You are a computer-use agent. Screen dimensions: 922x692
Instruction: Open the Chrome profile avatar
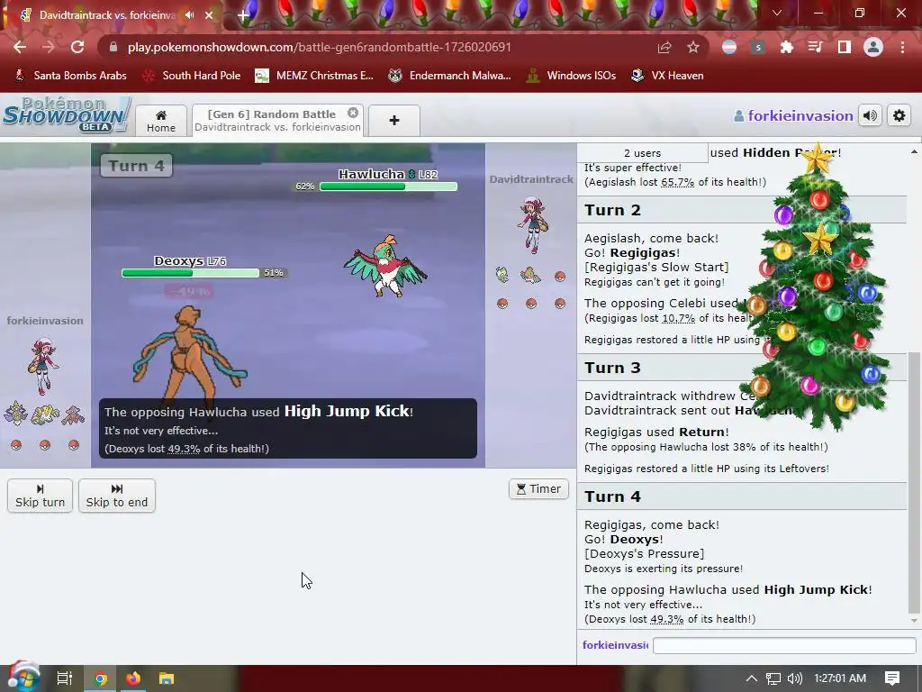(x=873, y=47)
